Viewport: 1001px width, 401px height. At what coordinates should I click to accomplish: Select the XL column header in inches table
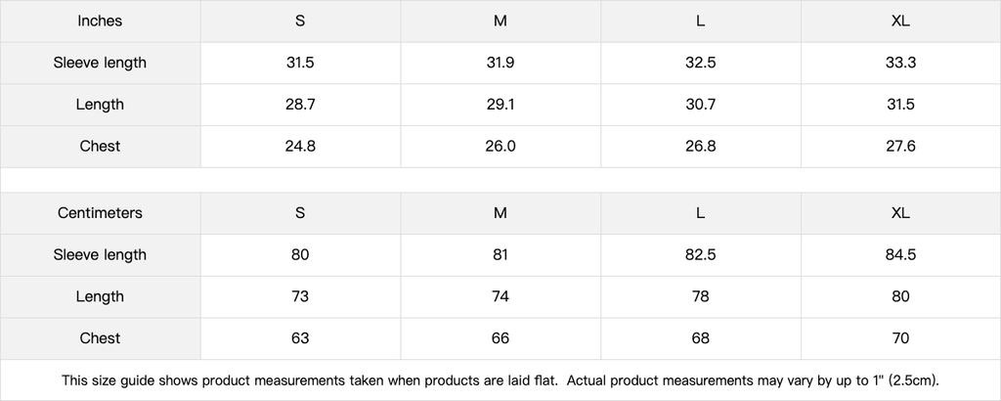click(900, 21)
